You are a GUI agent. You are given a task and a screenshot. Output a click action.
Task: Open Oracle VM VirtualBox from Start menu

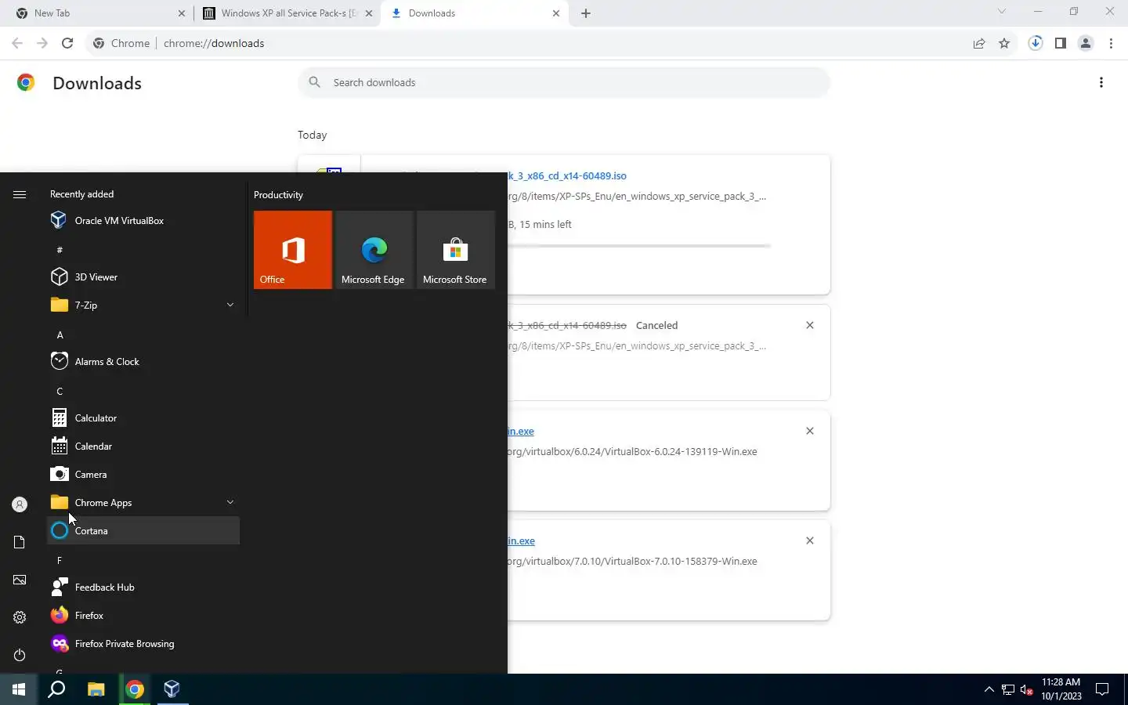[x=143, y=221]
